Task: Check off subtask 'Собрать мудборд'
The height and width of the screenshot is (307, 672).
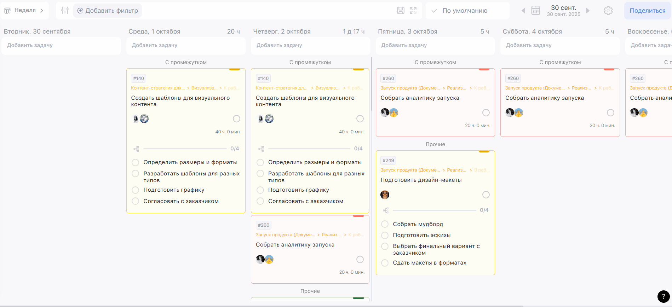Action: [x=385, y=224]
